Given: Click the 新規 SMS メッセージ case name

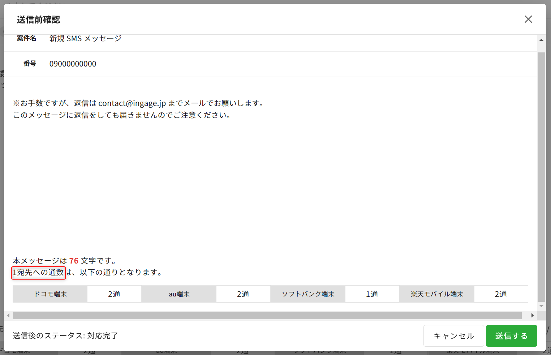Looking at the screenshot, I should [85, 39].
